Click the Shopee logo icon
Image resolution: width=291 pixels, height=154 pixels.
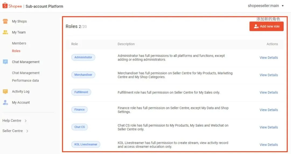pyautogui.click(x=5, y=6)
